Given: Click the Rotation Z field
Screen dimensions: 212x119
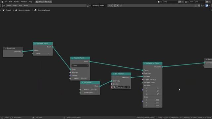Looking at the screenshot, I should pyautogui.click(x=152, y=94).
